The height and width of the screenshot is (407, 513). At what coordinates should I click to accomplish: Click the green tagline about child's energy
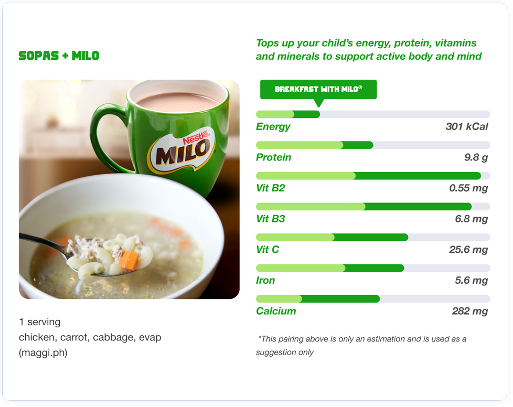(x=369, y=50)
